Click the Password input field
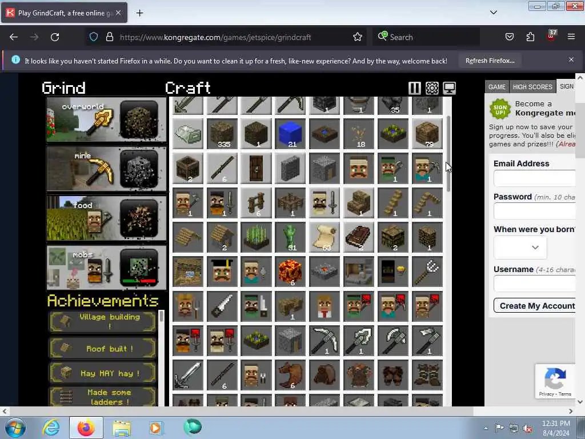The width and height of the screenshot is (585, 439). [x=534, y=211]
